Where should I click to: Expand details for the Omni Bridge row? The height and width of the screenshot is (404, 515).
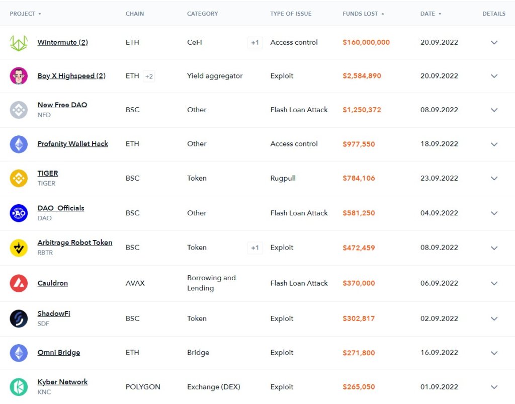pyautogui.click(x=494, y=353)
